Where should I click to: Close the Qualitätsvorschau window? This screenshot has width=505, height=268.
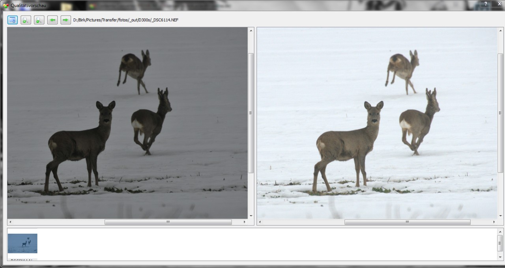[499, 4]
